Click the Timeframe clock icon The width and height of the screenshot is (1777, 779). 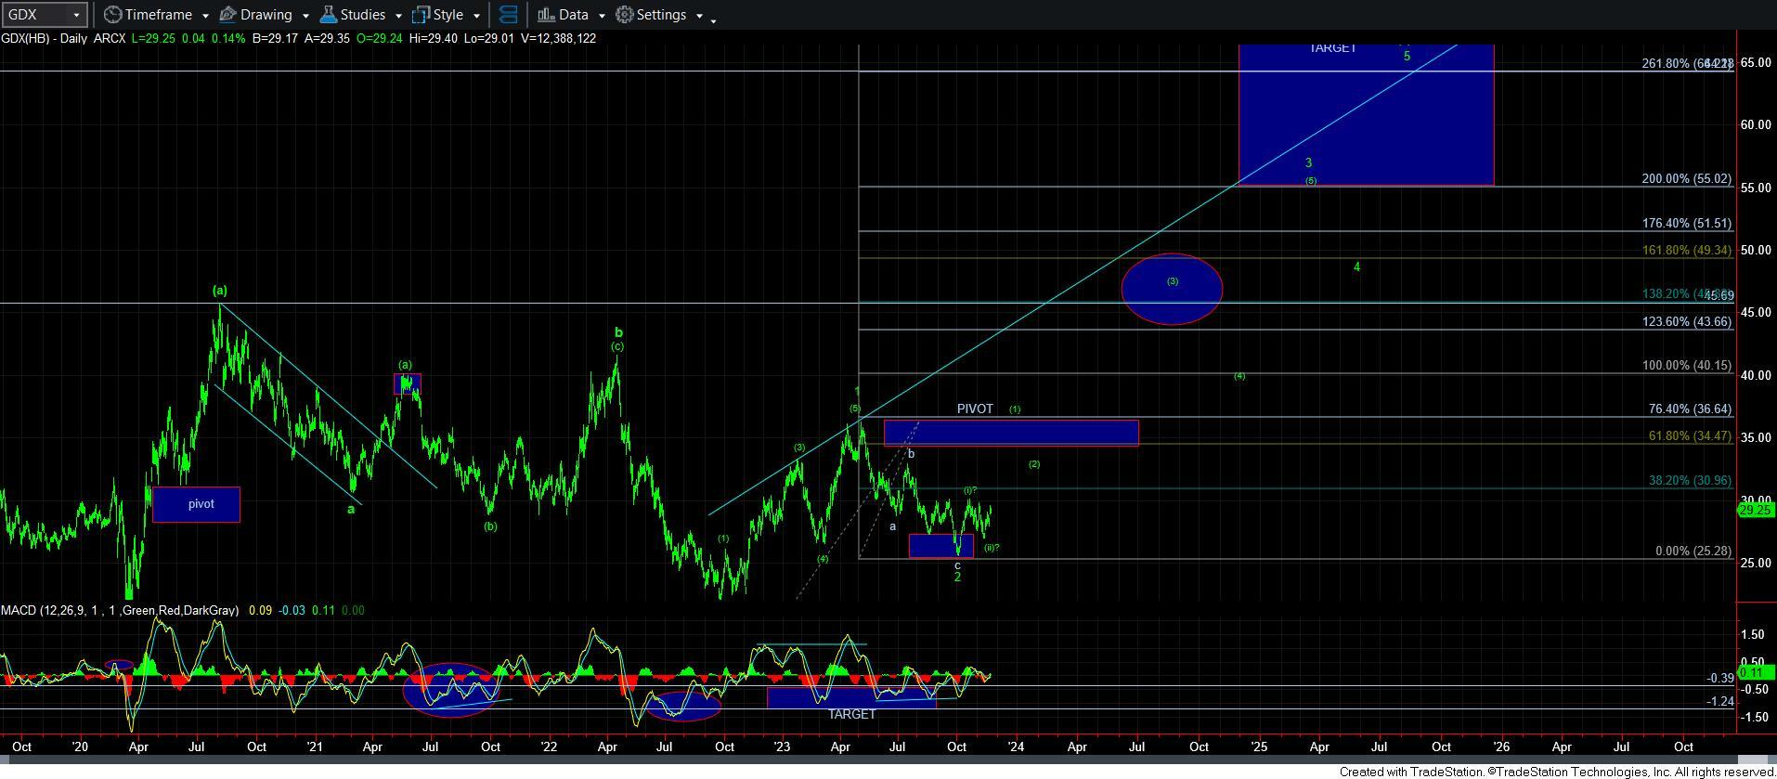coord(112,15)
